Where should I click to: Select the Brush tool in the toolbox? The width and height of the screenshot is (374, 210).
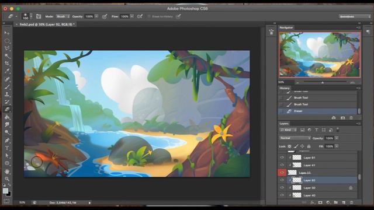pos(7,87)
